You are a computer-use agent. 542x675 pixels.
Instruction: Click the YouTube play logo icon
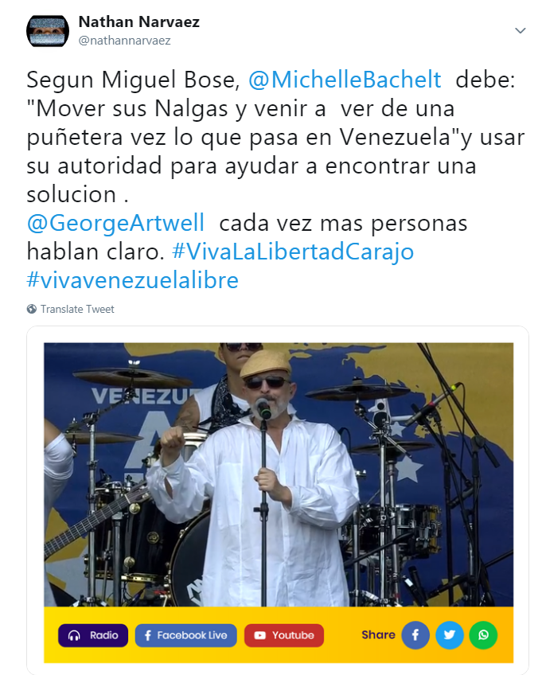pyautogui.click(x=259, y=635)
